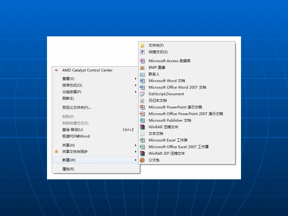Click the 公文包 briefcase icon
Viewport: 288px width, 216px height.
click(x=142, y=160)
